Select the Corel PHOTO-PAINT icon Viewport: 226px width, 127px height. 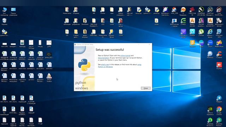219,11
